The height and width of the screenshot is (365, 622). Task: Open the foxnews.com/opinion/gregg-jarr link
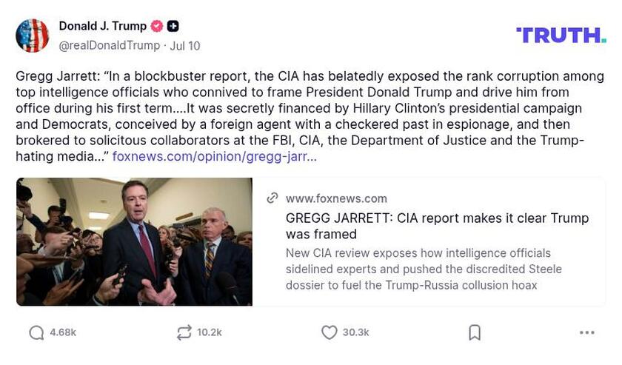(214, 156)
